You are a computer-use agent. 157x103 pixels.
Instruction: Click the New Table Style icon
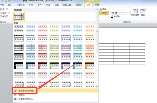tap(15, 99)
